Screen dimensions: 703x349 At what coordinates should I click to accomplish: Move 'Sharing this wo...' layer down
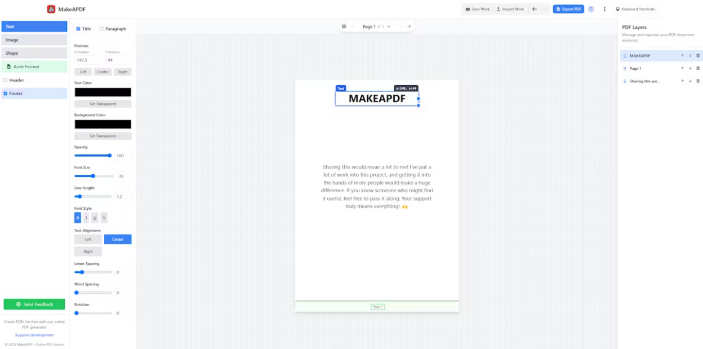[690, 81]
